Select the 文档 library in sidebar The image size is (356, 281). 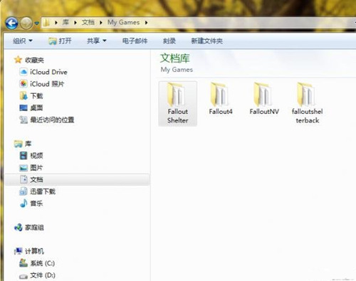tap(77, 179)
